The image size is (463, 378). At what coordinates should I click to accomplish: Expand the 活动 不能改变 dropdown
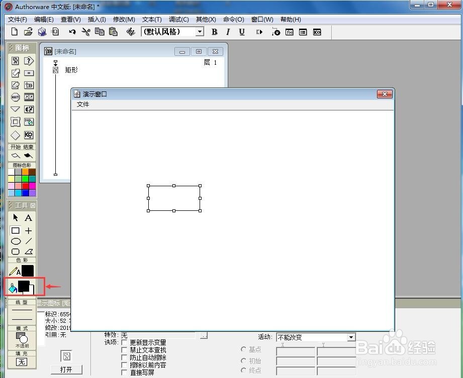point(351,337)
